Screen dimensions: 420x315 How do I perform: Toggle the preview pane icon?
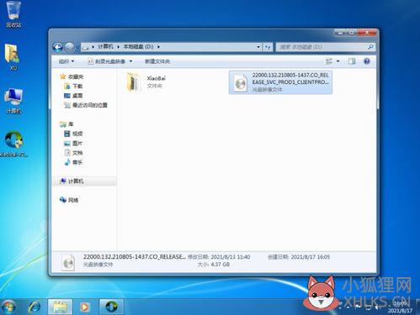point(352,61)
